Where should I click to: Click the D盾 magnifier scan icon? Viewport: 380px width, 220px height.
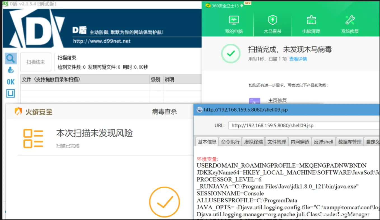[x=11, y=59]
